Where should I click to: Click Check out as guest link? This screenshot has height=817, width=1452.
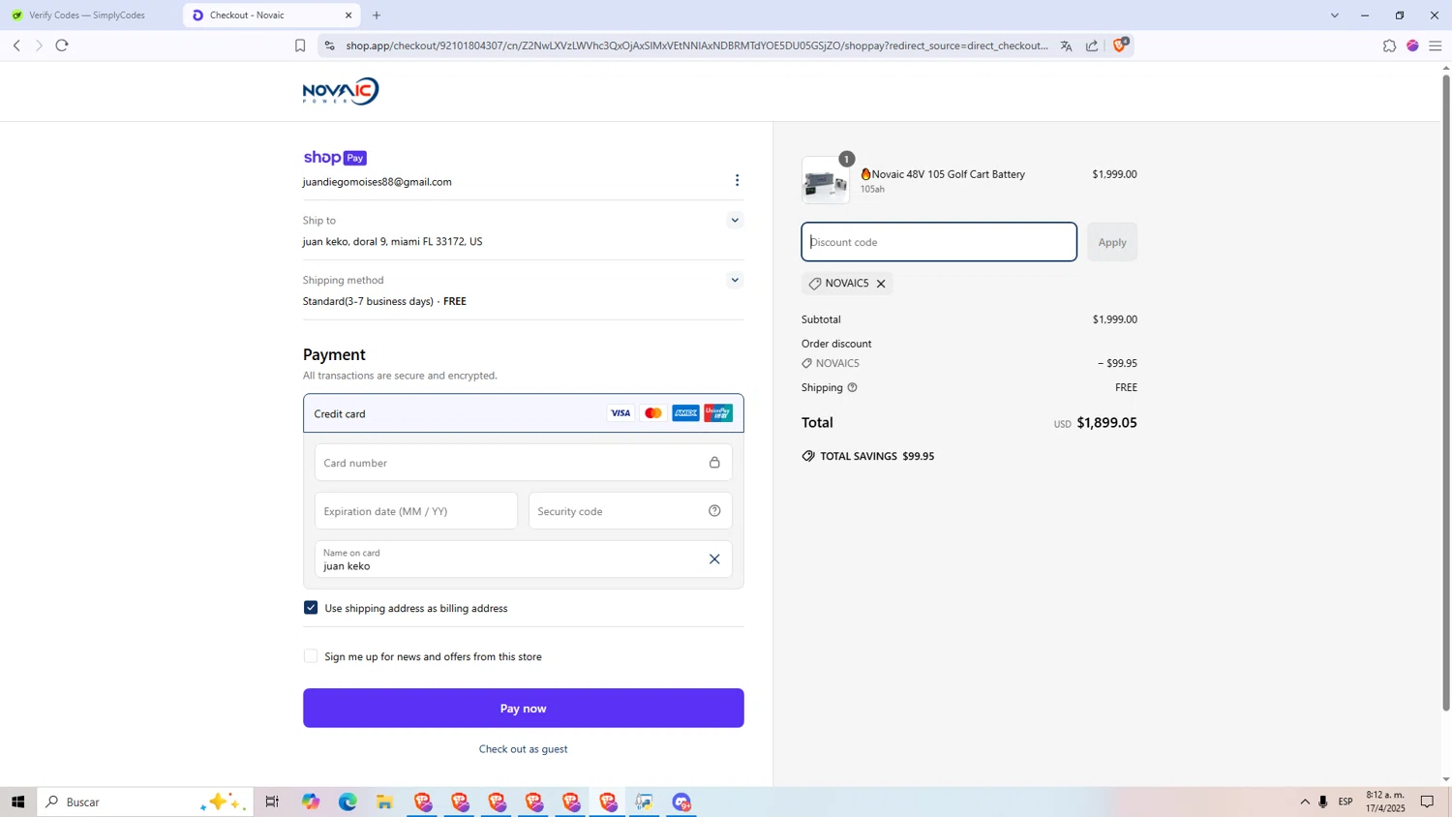click(x=523, y=749)
